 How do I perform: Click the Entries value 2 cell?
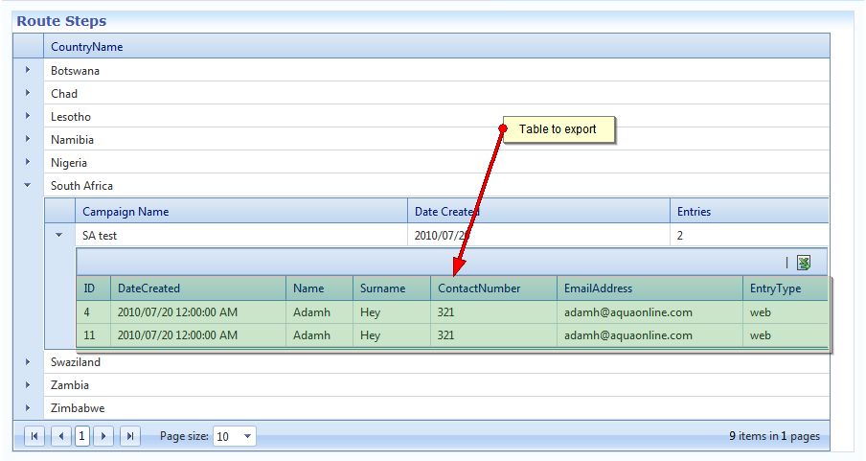[x=749, y=236]
